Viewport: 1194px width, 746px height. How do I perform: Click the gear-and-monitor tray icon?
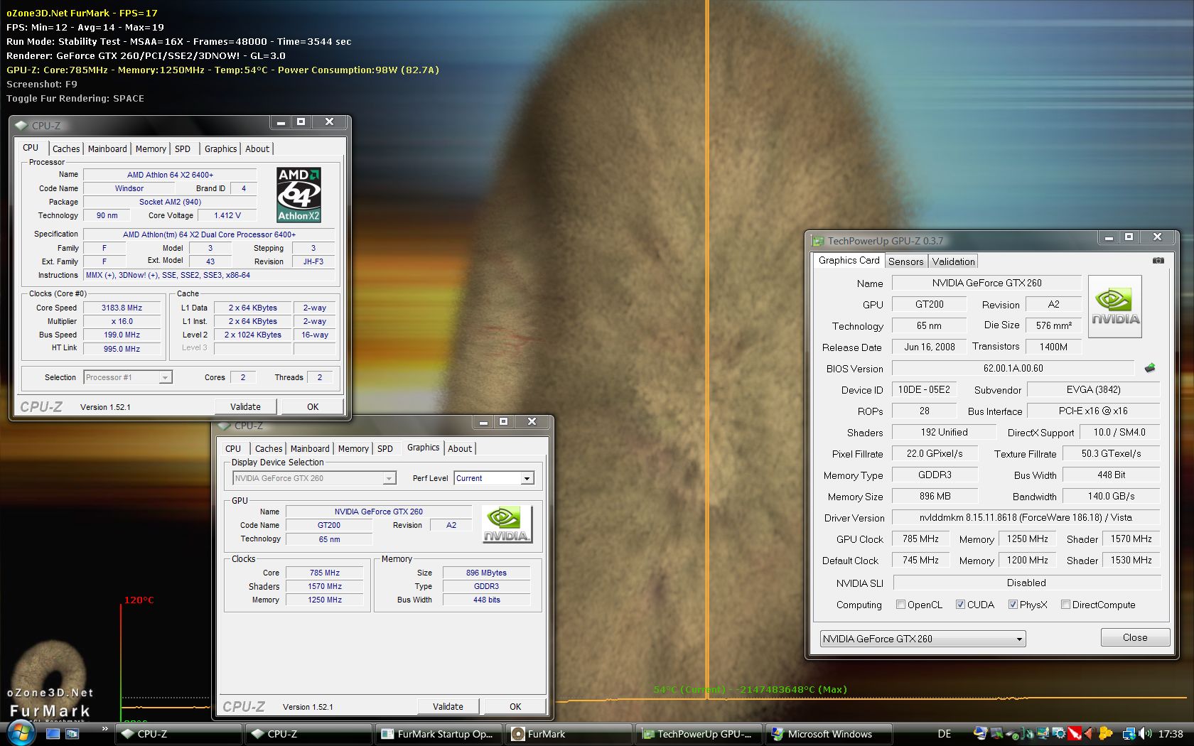1059,734
